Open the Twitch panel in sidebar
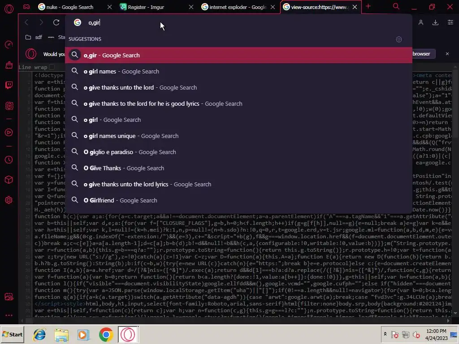Image resolution: width=459 pixels, height=344 pixels. tap(9, 85)
